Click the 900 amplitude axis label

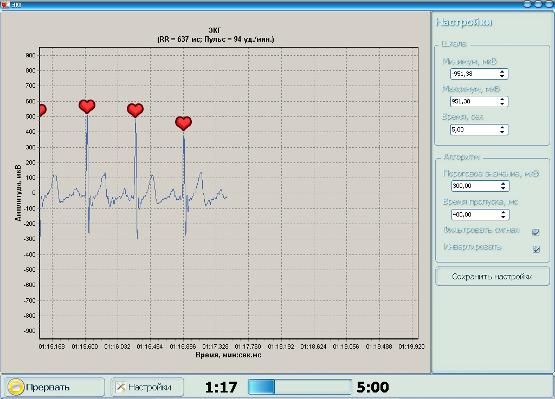(30, 55)
